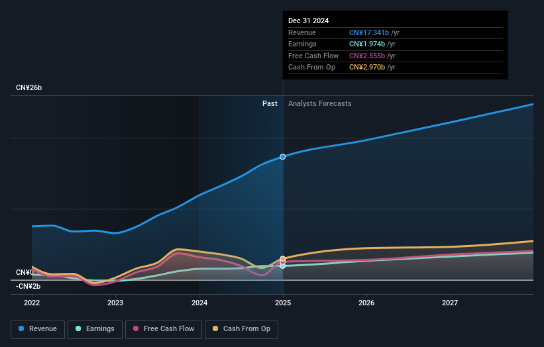Click the Past section label
544x347 pixels.
click(x=270, y=103)
